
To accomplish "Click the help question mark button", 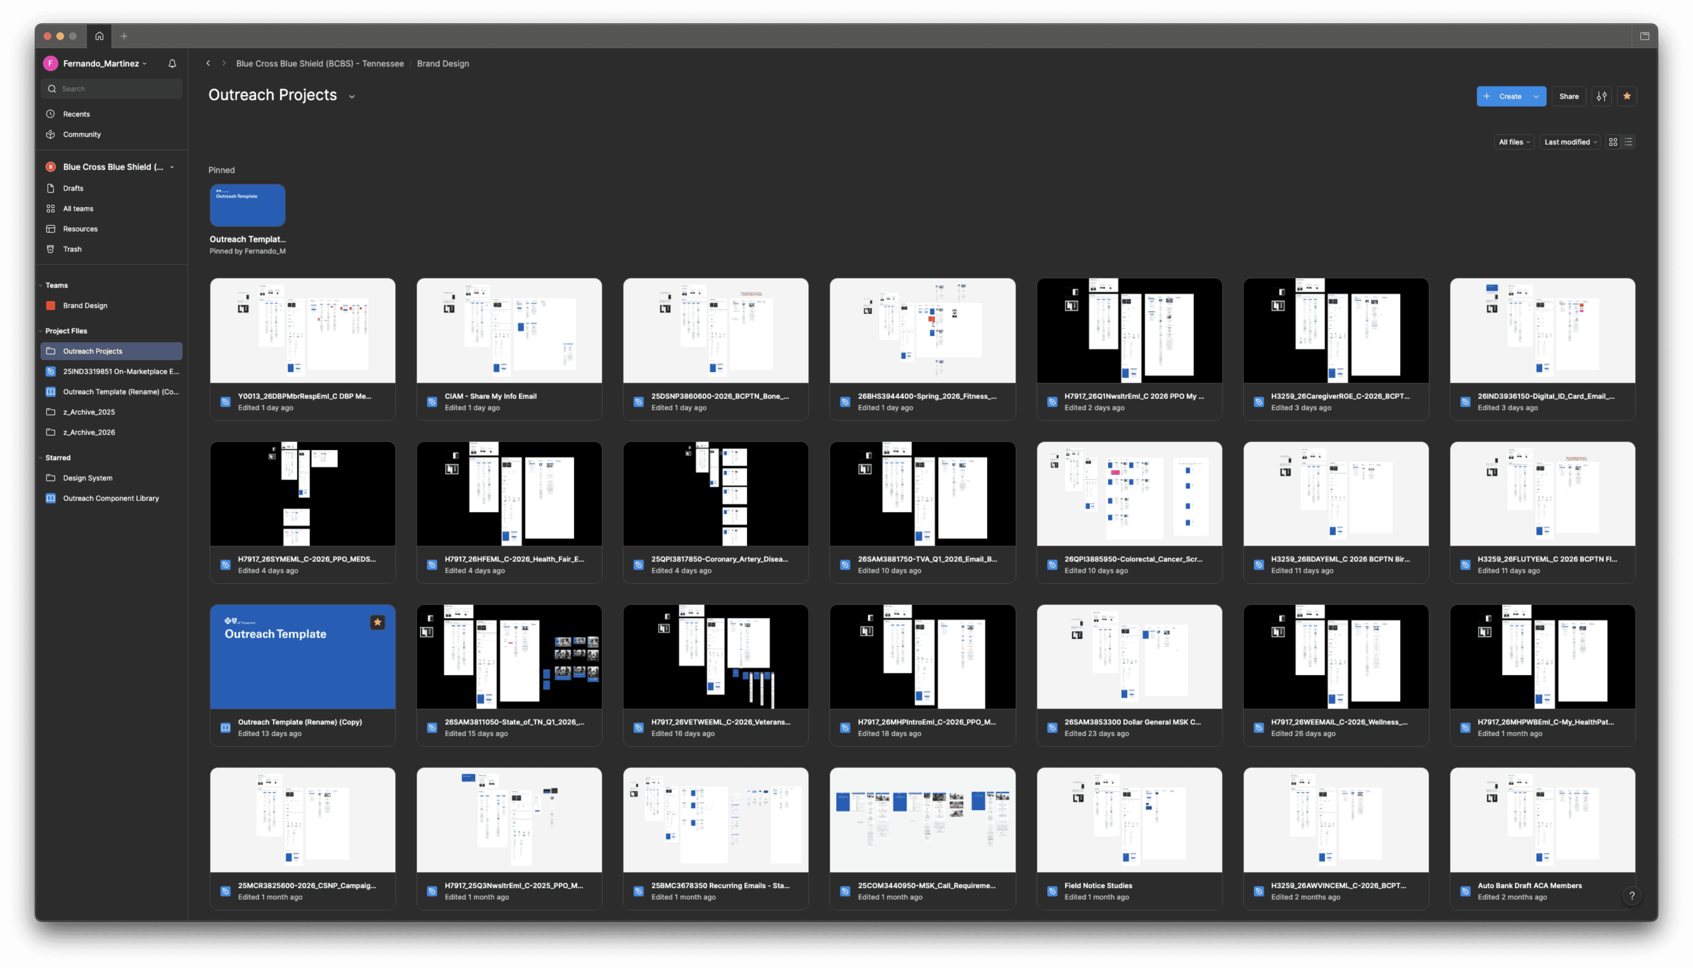I will click(x=1631, y=895).
